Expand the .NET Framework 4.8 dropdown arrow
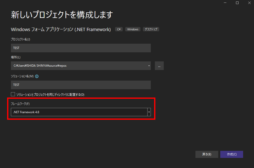Screen dimensions: 254x168 (149, 112)
